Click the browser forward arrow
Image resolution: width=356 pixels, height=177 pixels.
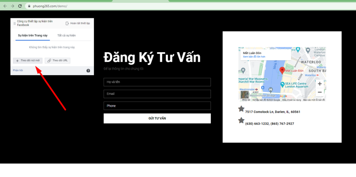click(13, 6)
